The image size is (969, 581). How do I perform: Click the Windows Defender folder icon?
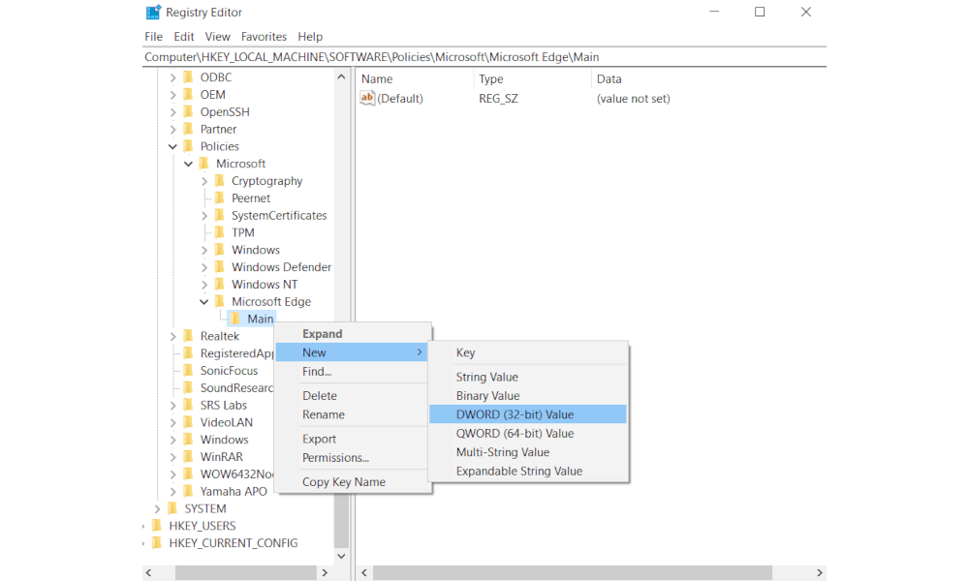(x=219, y=267)
